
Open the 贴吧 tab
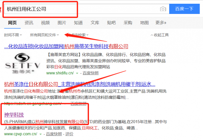click(x=111, y=23)
